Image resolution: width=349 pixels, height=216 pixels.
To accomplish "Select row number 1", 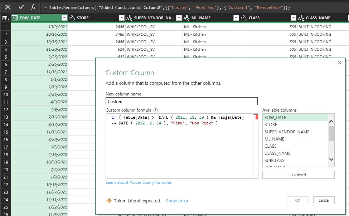I will click(6, 27).
